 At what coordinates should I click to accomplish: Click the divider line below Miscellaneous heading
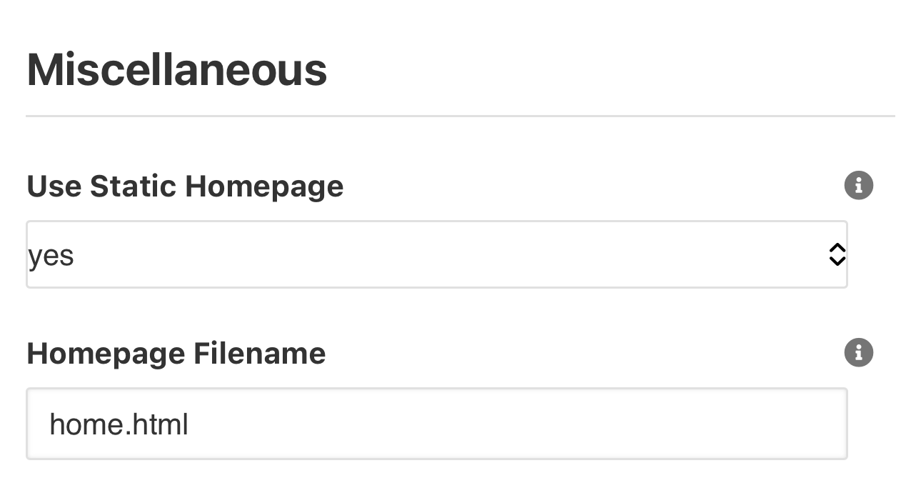point(460,116)
